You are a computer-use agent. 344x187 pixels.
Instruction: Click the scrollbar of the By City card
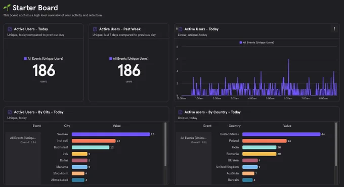click(x=165, y=144)
